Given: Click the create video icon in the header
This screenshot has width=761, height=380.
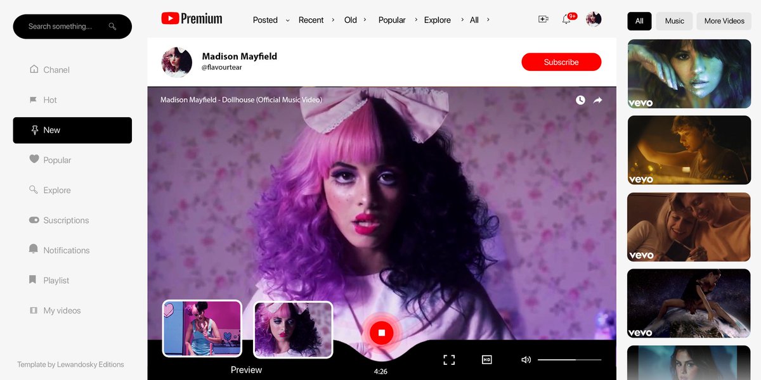Looking at the screenshot, I should point(543,20).
